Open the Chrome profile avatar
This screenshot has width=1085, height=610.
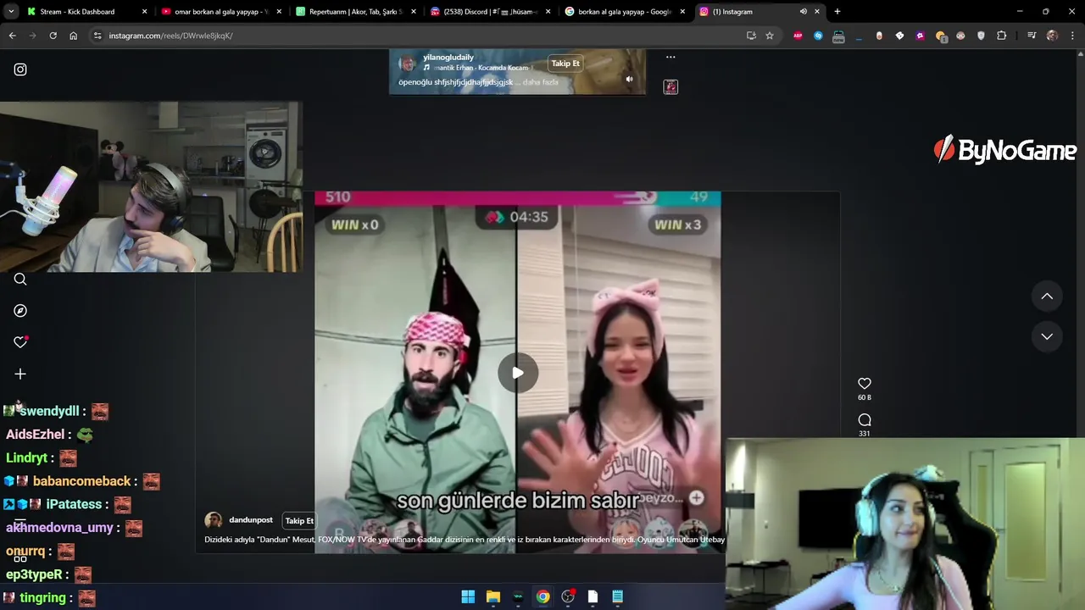tap(1052, 36)
